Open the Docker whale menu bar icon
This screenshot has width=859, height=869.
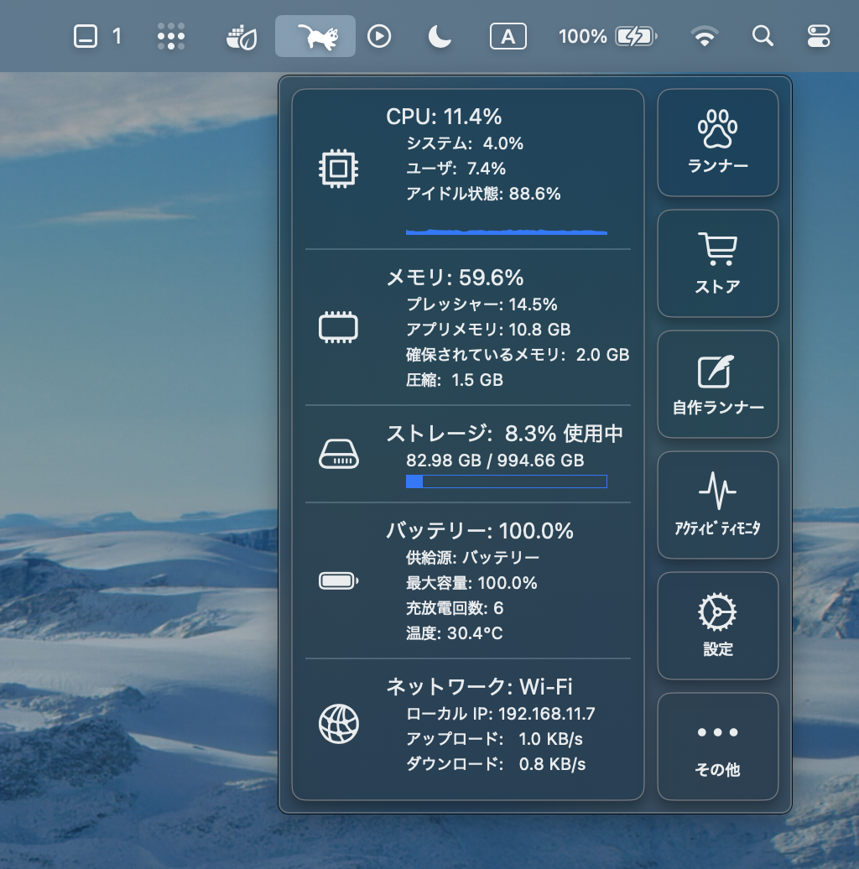242,37
